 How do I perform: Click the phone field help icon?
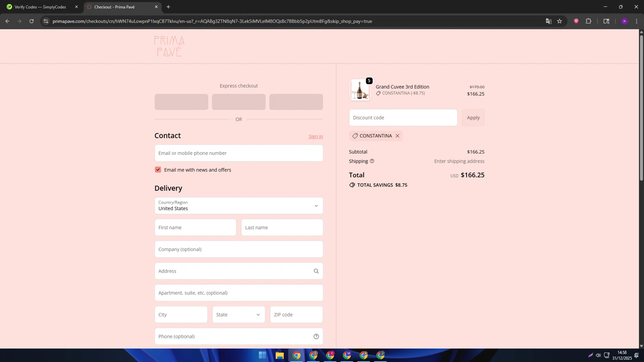point(316,336)
